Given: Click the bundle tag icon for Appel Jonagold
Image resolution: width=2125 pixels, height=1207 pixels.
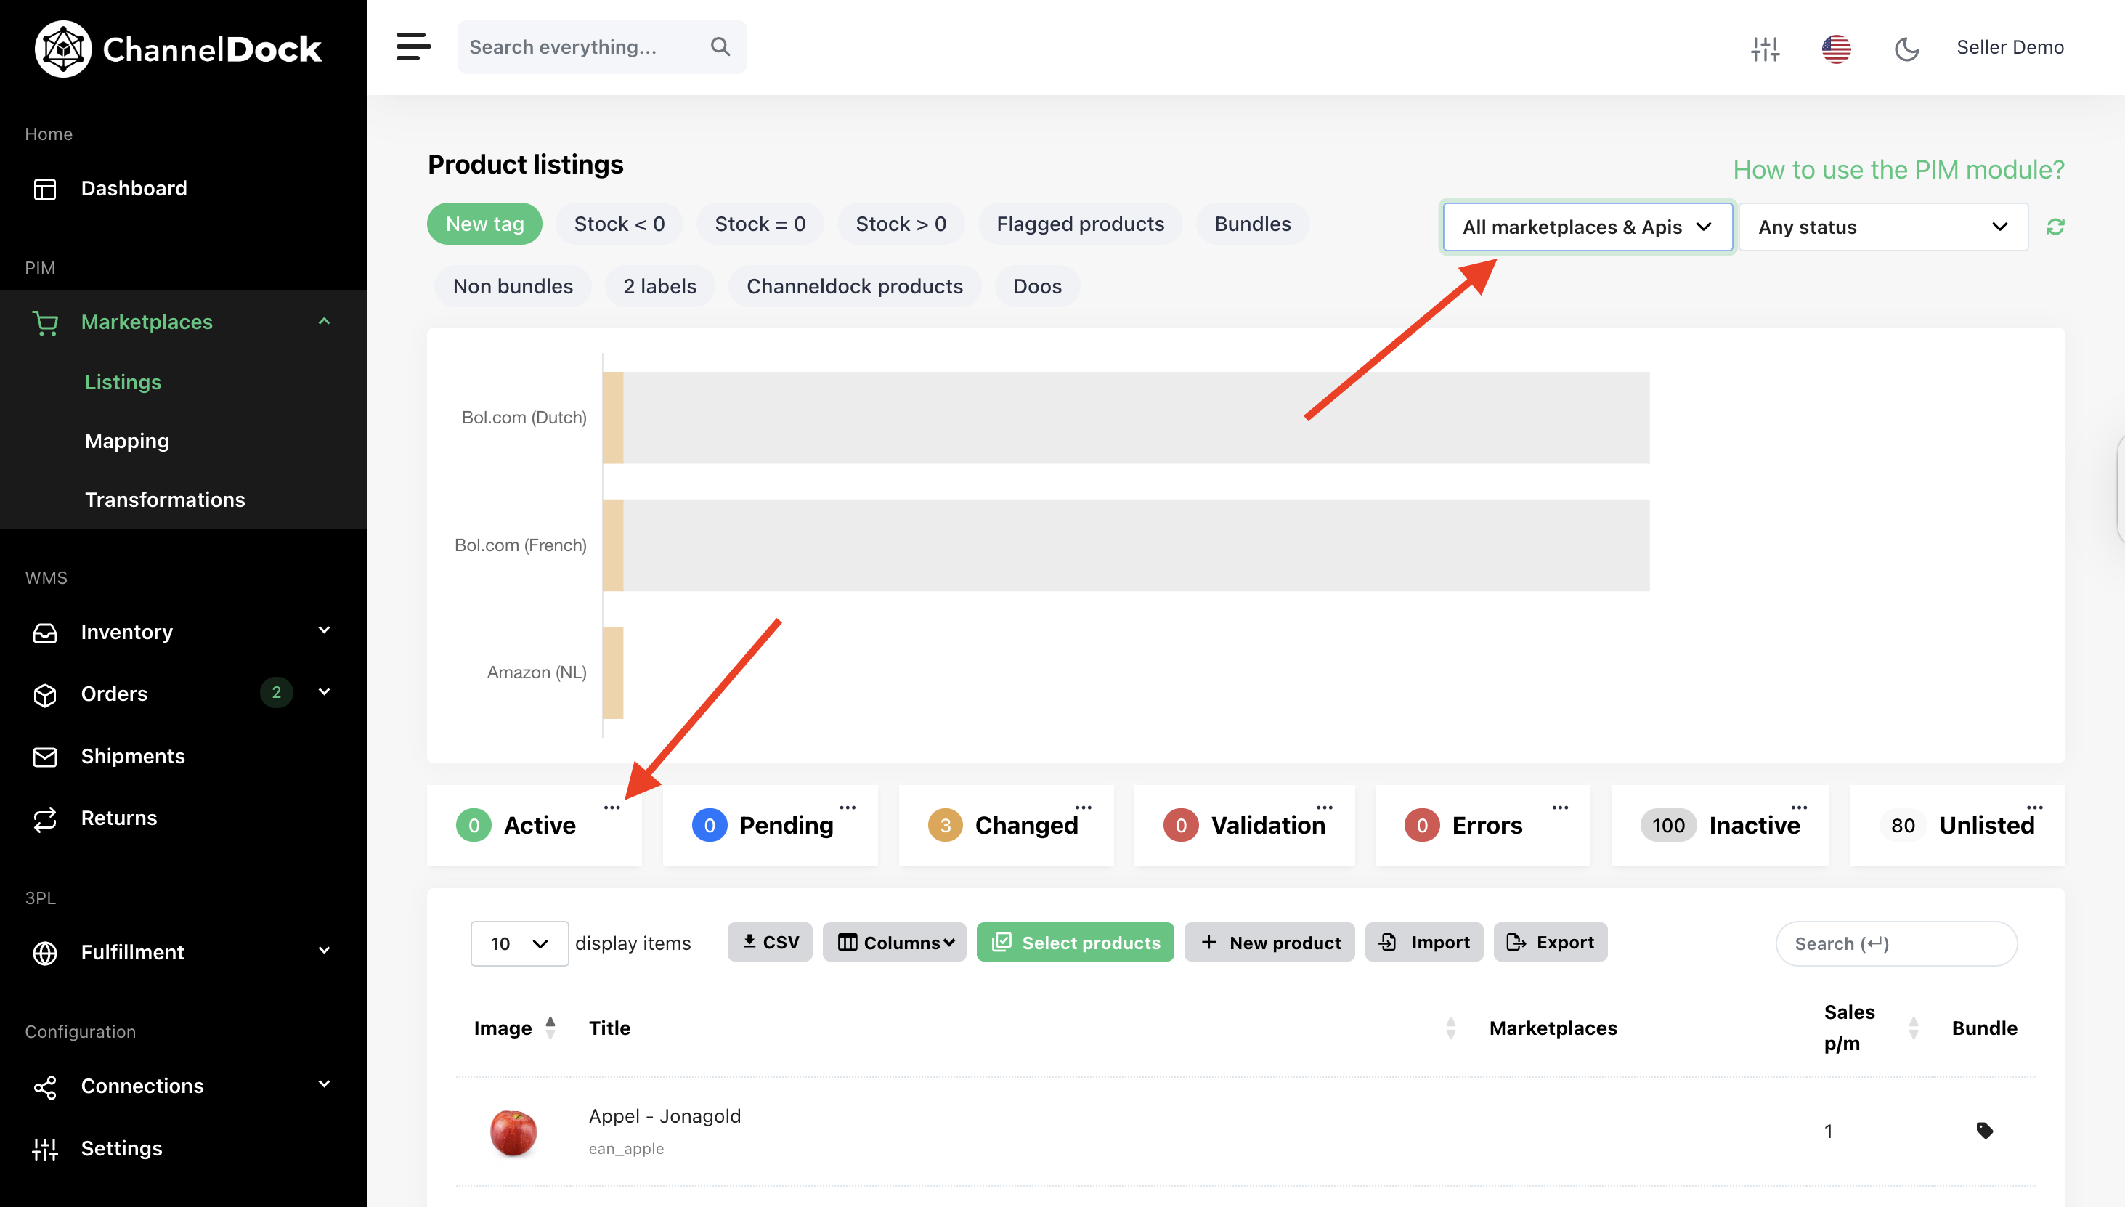Looking at the screenshot, I should (x=1984, y=1130).
